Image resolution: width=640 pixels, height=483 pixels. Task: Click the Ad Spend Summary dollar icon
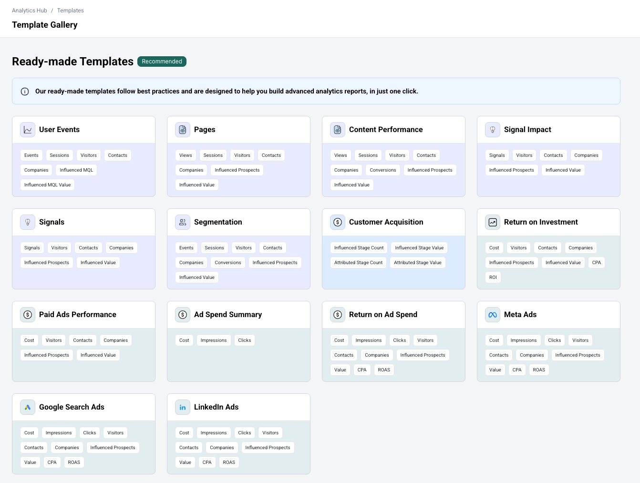[x=183, y=315]
